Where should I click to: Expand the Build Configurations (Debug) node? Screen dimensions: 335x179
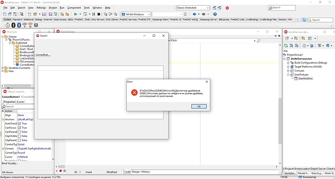point(288,63)
